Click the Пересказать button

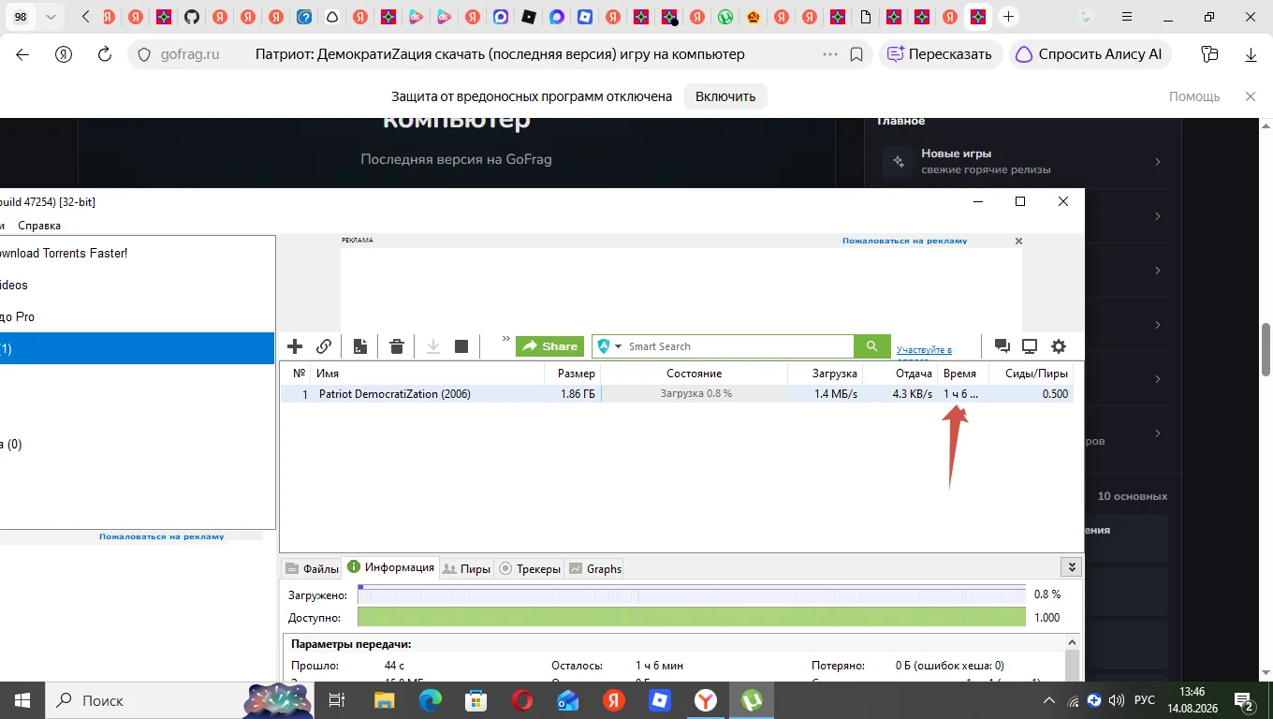pos(941,54)
